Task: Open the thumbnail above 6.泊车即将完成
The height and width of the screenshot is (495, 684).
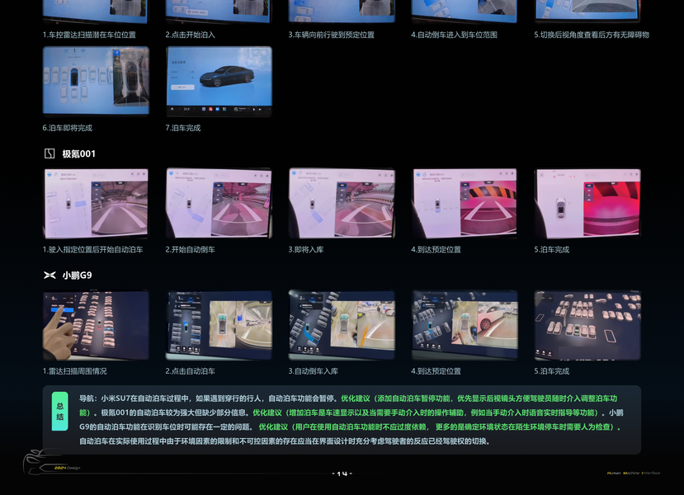Action: click(x=96, y=81)
